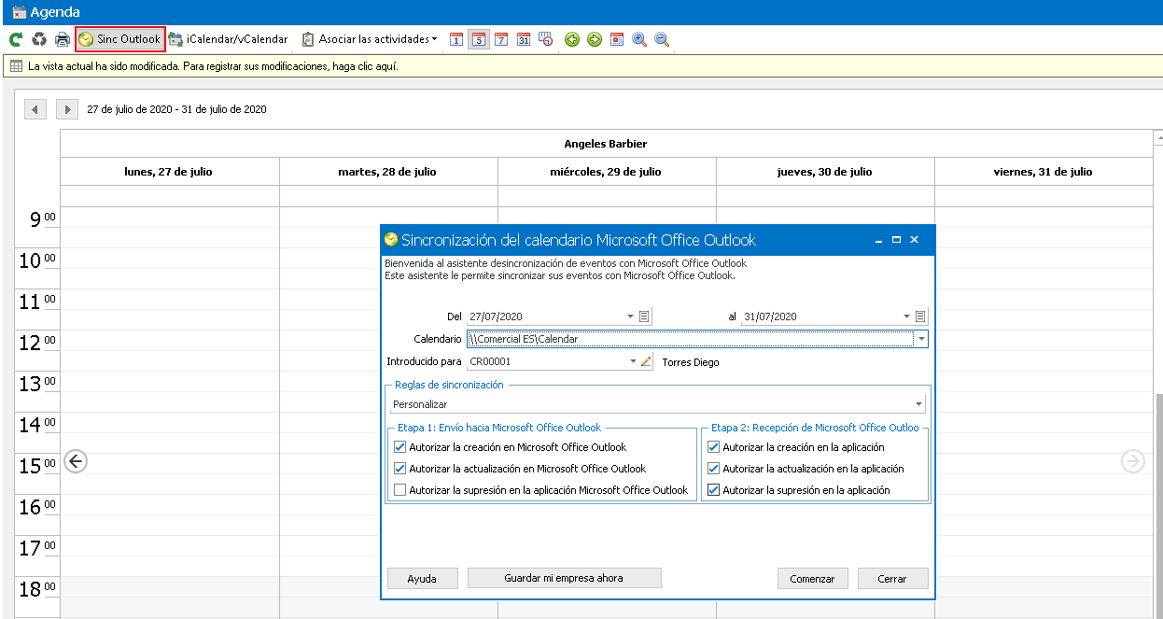Switch to 31-day month view icon
The height and width of the screenshot is (619, 1163).
coord(524,39)
